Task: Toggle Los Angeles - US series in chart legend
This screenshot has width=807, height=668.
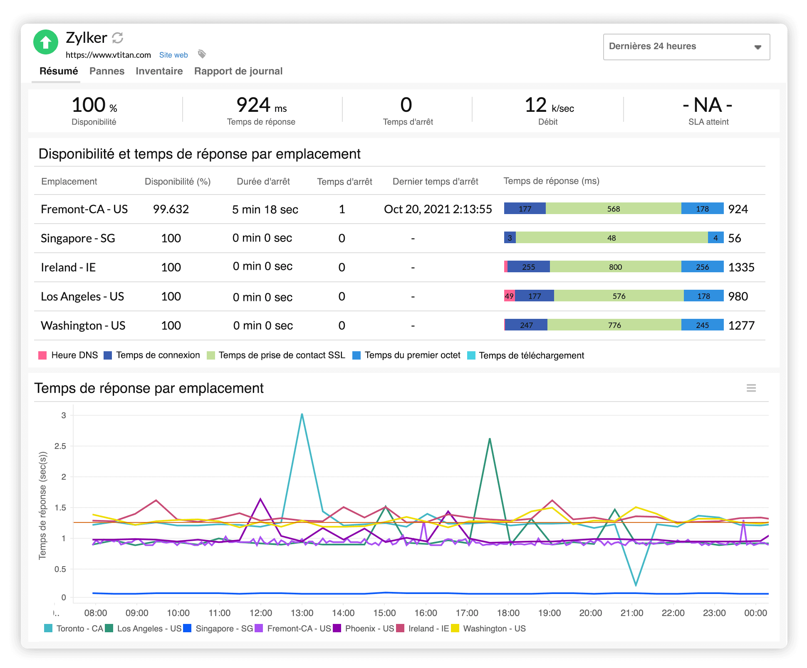Action: tap(144, 629)
